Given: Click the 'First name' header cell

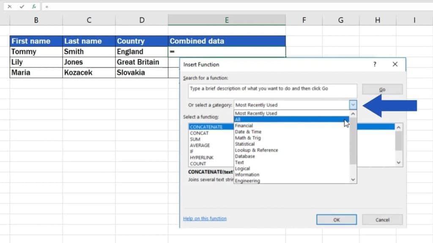Looking at the screenshot, I should [x=36, y=41].
